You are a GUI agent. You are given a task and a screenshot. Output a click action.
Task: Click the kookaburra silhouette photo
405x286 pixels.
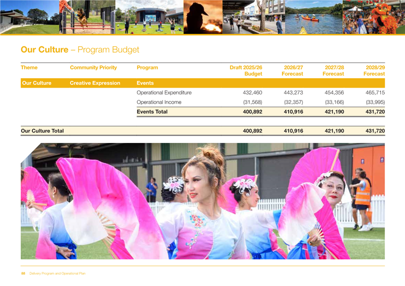203,17
